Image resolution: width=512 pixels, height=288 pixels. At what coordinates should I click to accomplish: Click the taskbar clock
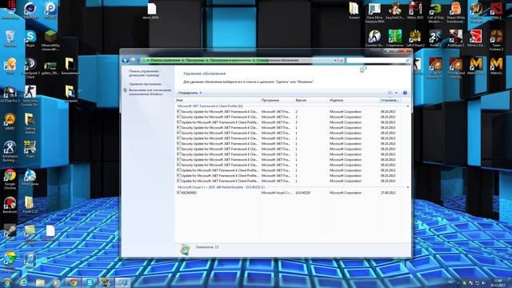coord(498,282)
